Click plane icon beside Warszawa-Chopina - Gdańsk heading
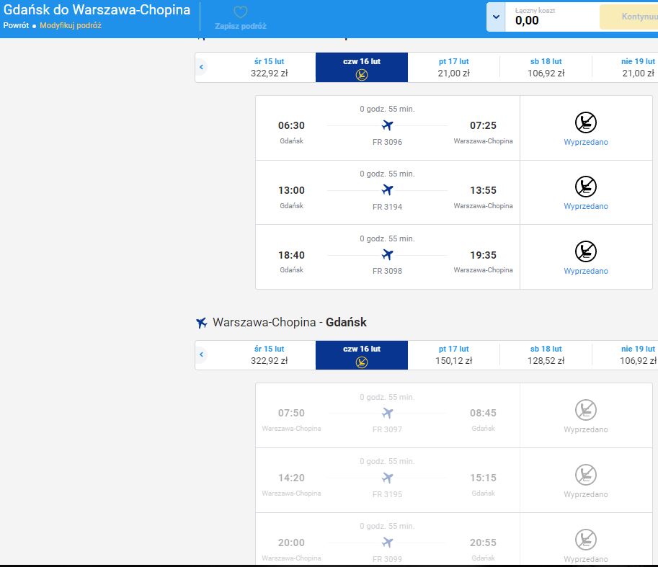This screenshot has height=567, width=658. (201, 323)
